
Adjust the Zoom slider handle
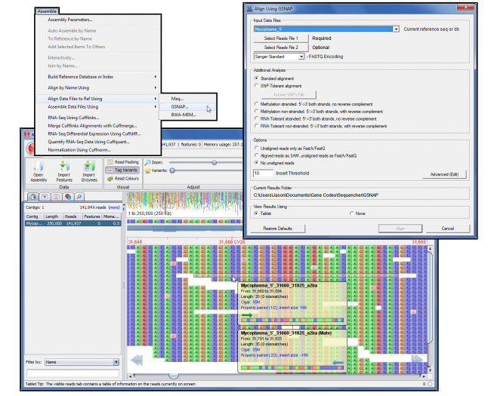click(215, 162)
